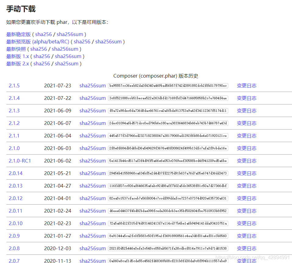View 变更日志 for version 2.1.3
The width and height of the screenshot is (292, 263).
tap(247, 111)
